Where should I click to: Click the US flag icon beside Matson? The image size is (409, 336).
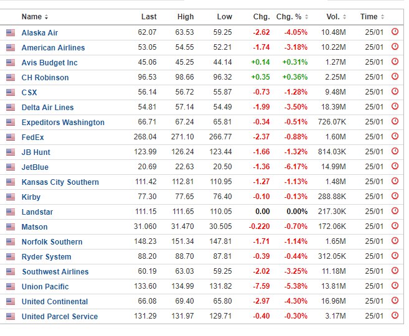pyautogui.click(x=11, y=226)
